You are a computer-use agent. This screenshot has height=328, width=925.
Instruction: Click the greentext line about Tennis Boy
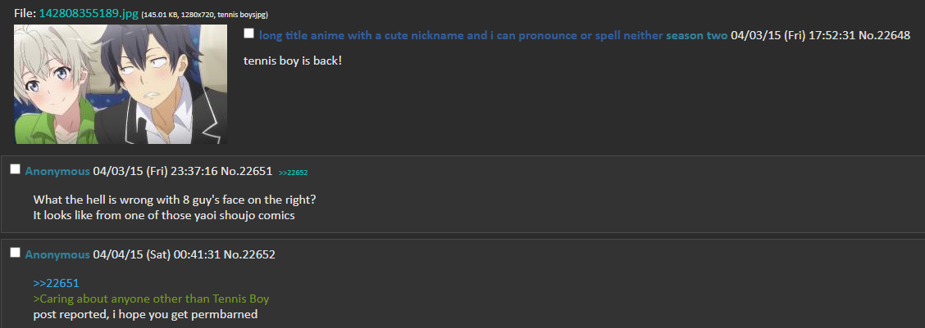151,299
